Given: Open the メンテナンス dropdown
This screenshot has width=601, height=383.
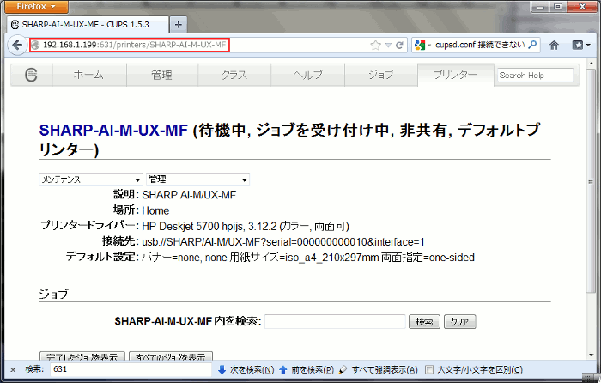Looking at the screenshot, I should point(90,179).
